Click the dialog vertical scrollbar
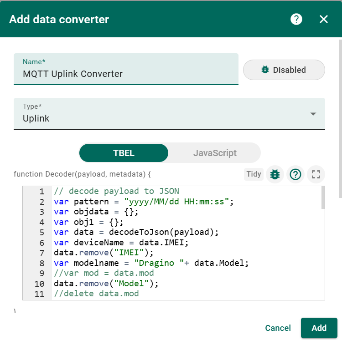This screenshot has height=340, width=342. (x=340, y=119)
